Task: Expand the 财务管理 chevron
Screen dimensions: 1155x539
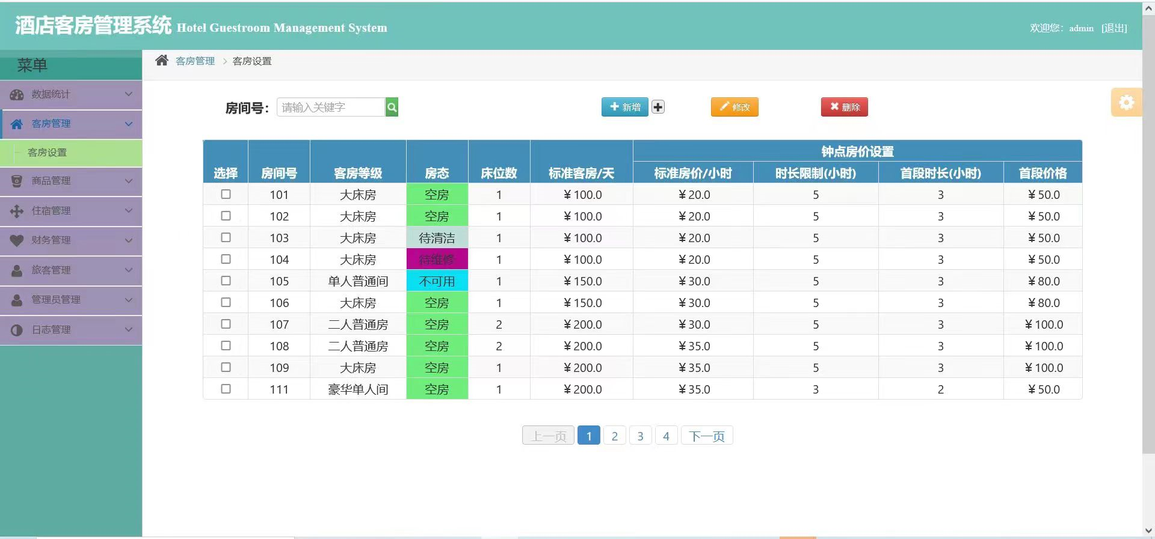Action: point(128,240)
